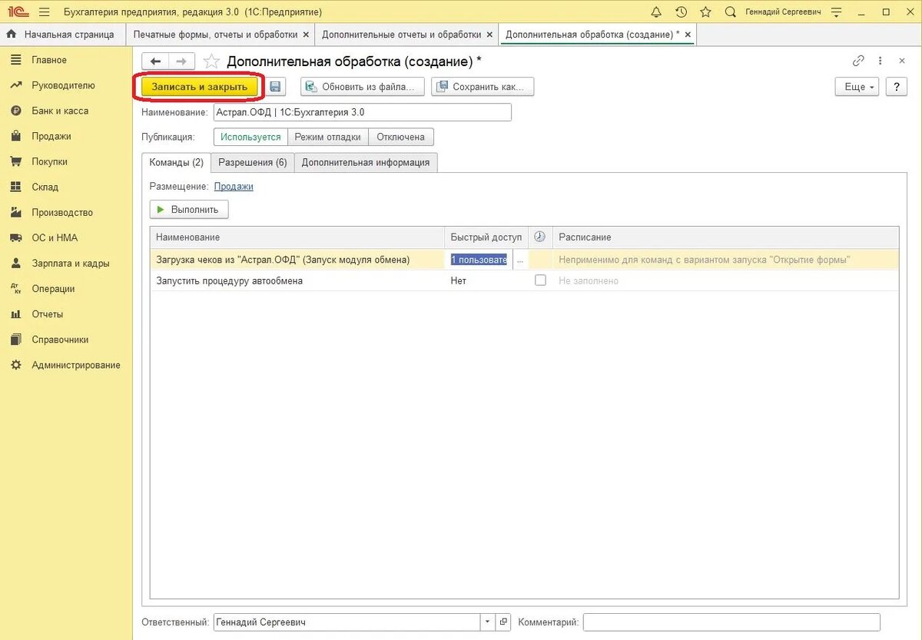Open the 1C main menu hamburger icon
The height and width of the screenshot is (640, 922).
44,12
